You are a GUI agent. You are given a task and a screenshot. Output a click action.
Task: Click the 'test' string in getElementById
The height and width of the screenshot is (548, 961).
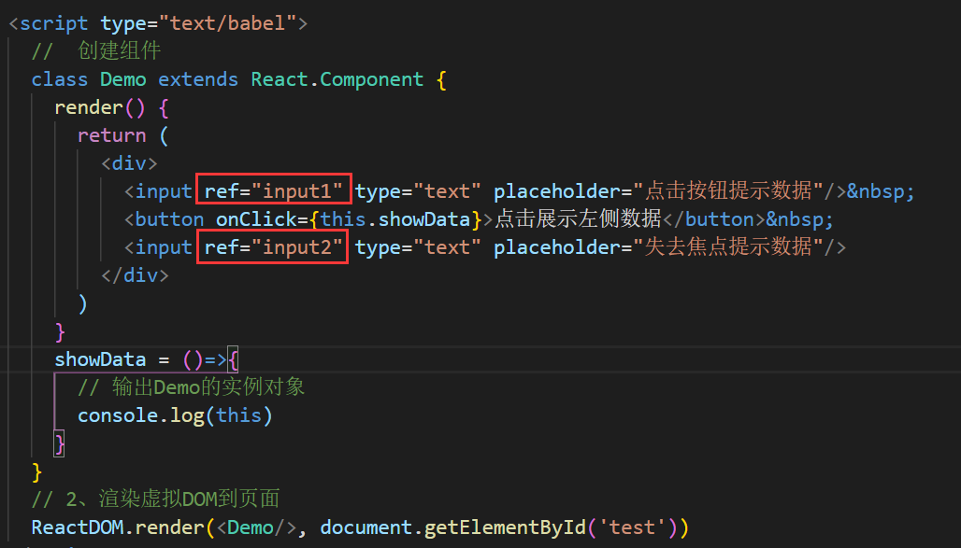(x=632, y=527)
